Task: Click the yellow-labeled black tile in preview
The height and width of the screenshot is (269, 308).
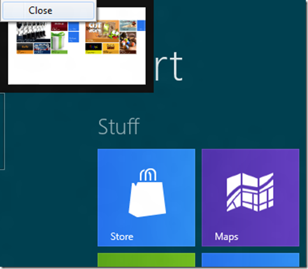Action: click(93, 48)
